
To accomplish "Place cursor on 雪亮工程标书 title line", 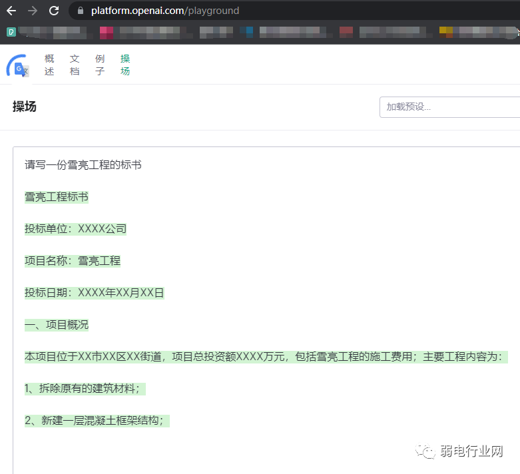I will 57,197.
